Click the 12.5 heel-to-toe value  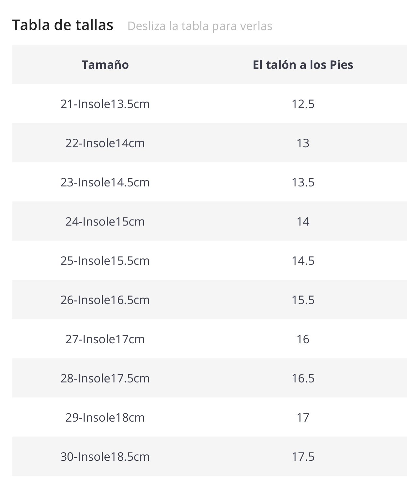click(x=303, y=104)
